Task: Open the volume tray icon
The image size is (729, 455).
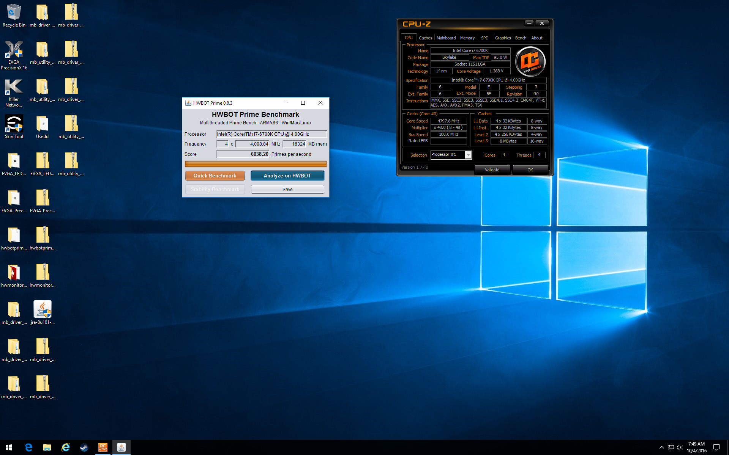Action: click(x=680, y=447)
